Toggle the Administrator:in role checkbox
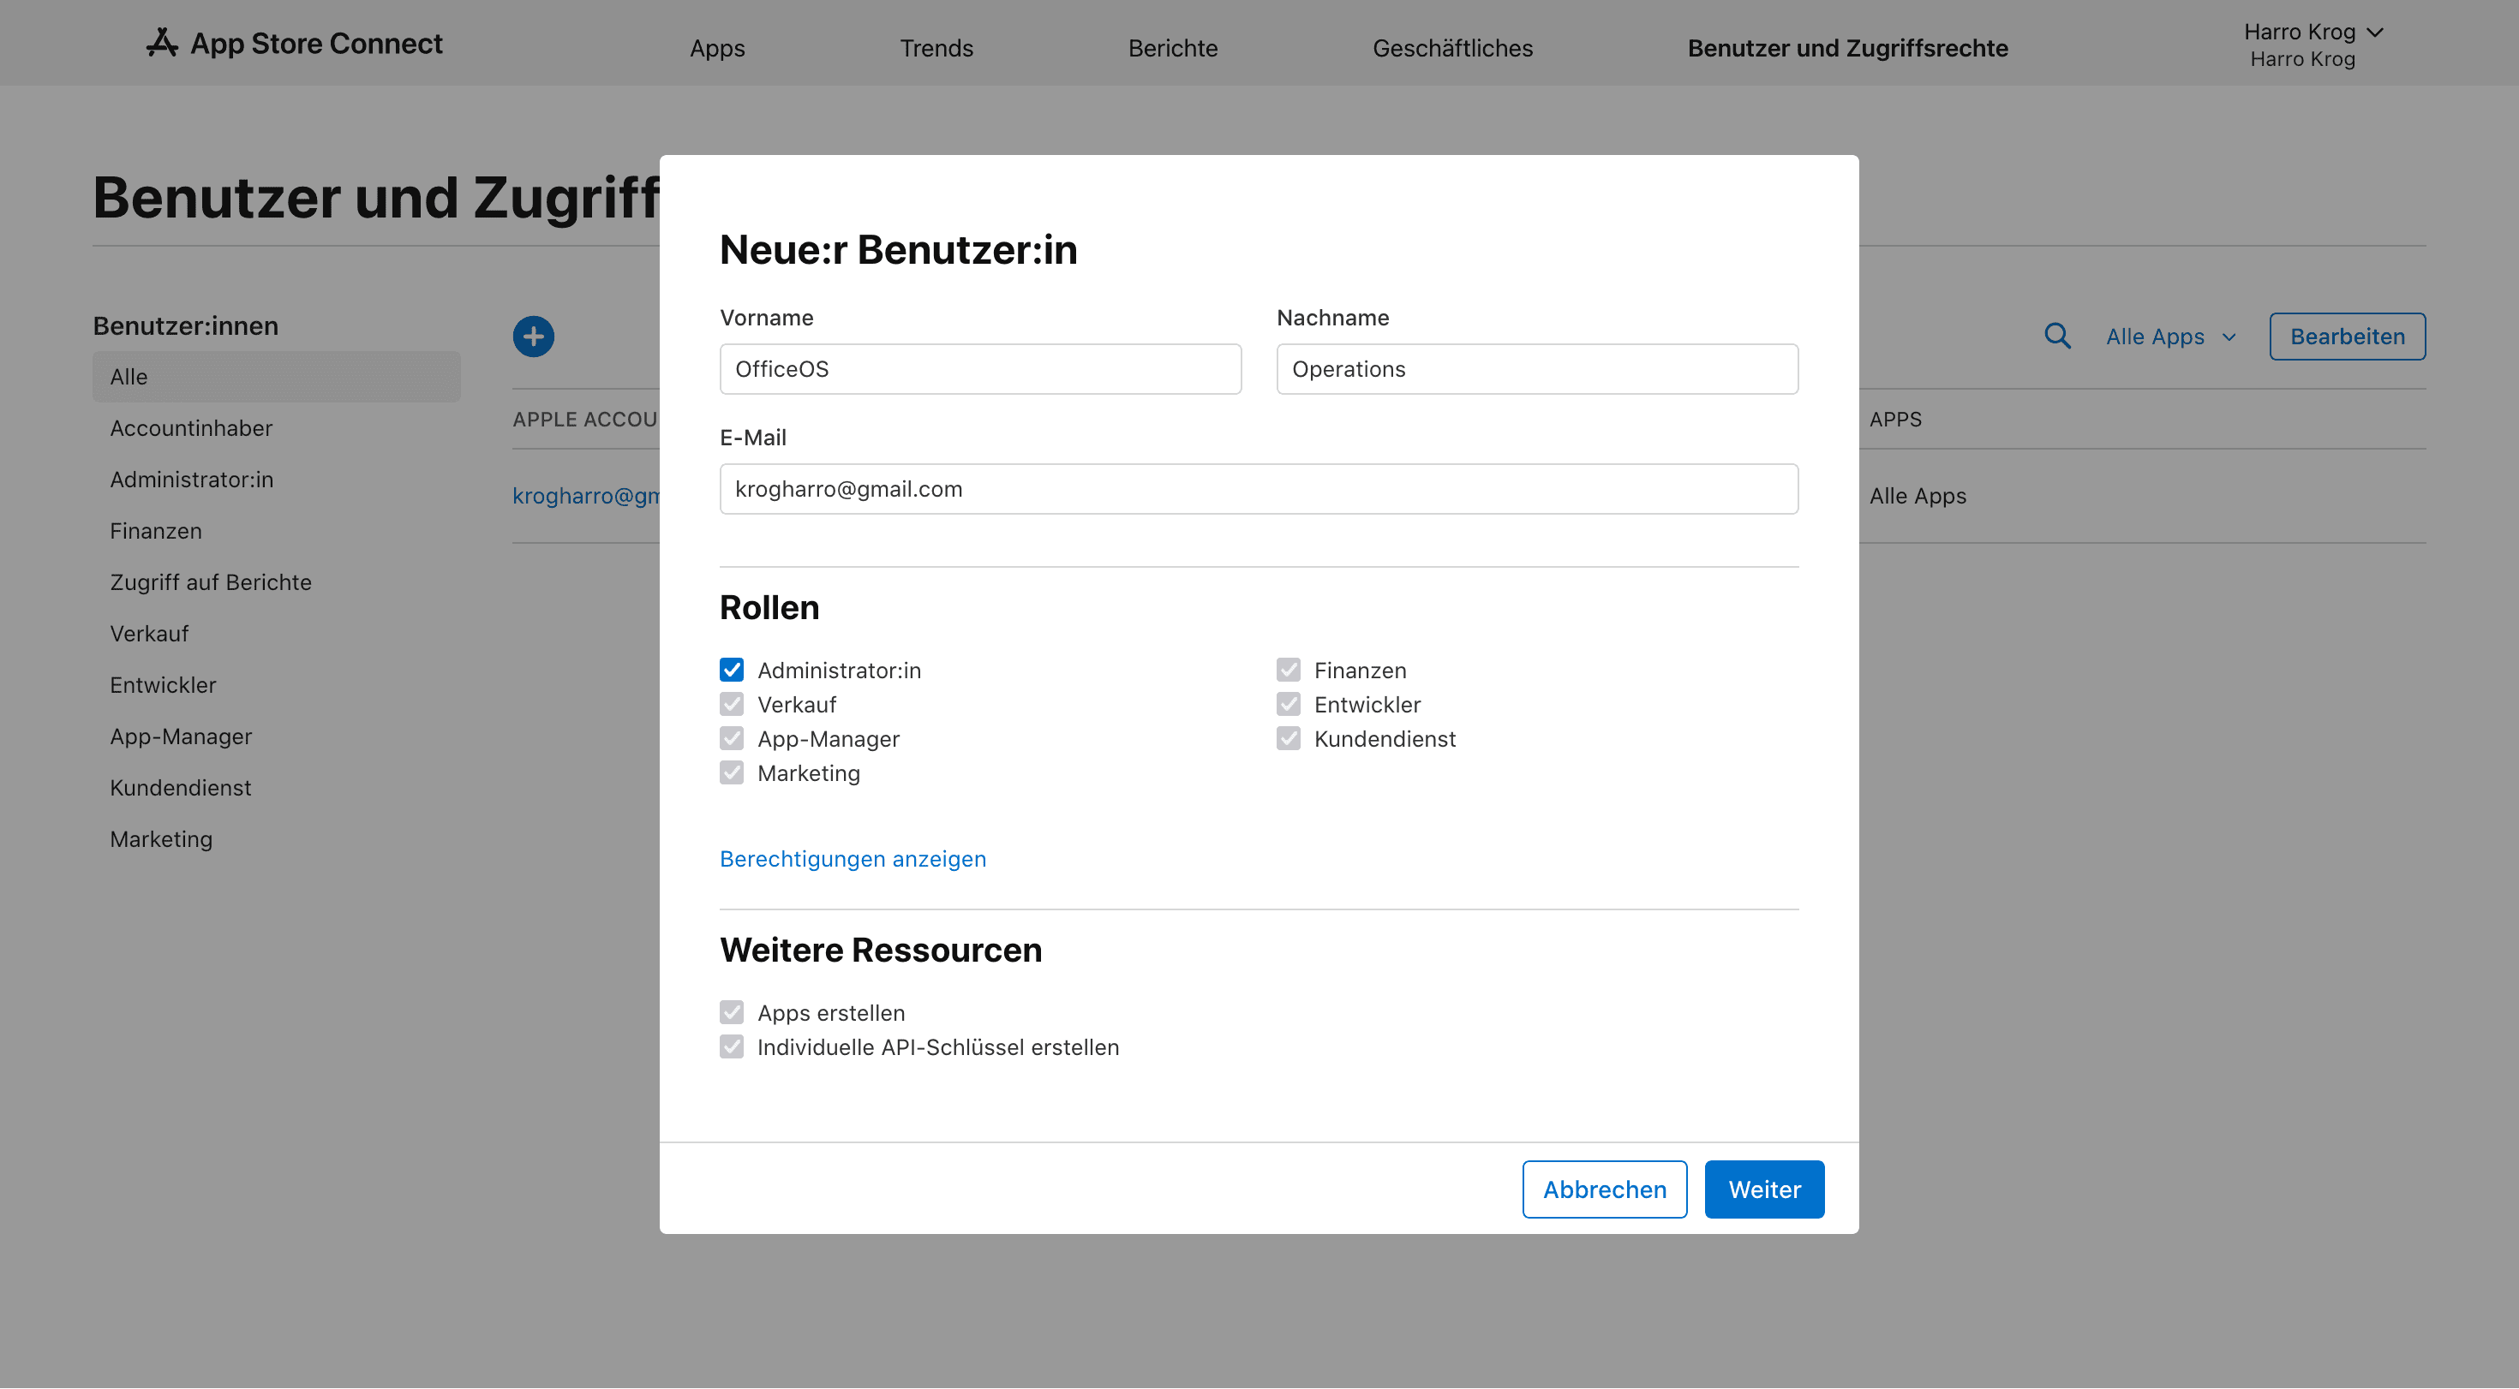This screenshot has width=2519, height=1389. 732,671
